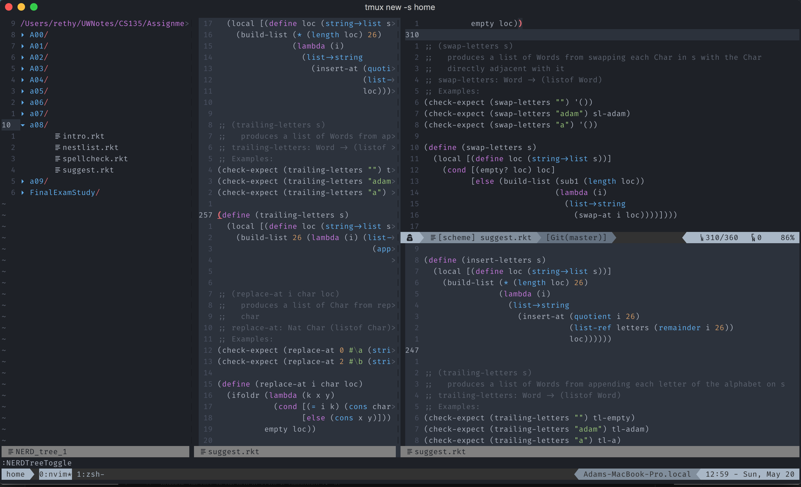
Task: Click the home session label in tmux bar
Action: click(16, 474)
